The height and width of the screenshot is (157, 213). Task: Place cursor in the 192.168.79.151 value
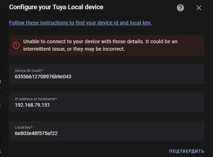click(32, 105)
